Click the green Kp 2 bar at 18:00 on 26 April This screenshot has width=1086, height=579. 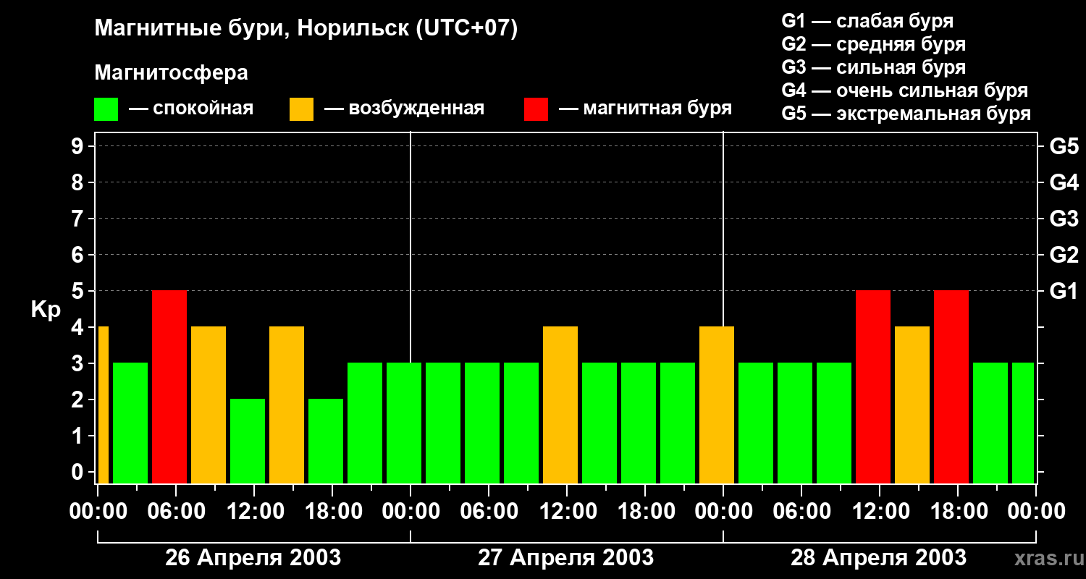[326, 441]
